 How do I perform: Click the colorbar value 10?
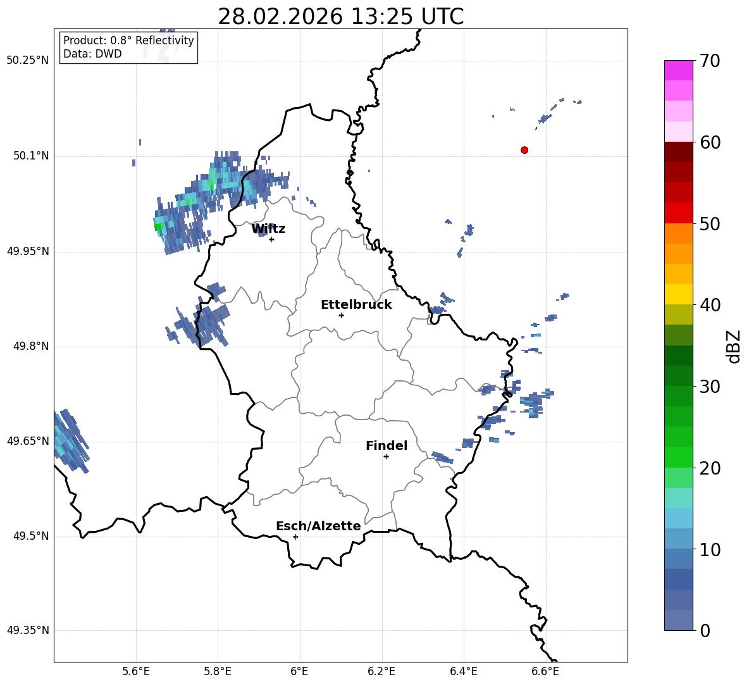(x=710, y=550)
